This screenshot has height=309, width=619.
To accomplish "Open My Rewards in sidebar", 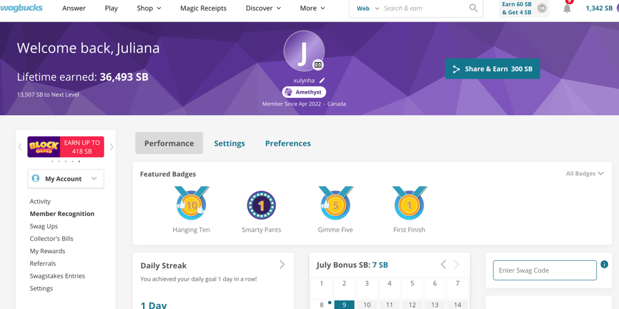I will pyautogui.click(x=48, y=251).
